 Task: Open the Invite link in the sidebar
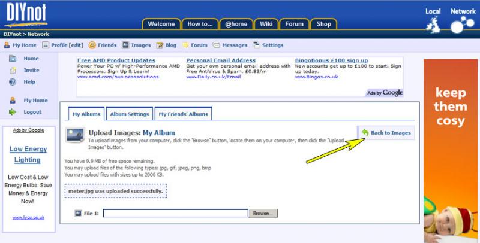[x=31, y=70]
